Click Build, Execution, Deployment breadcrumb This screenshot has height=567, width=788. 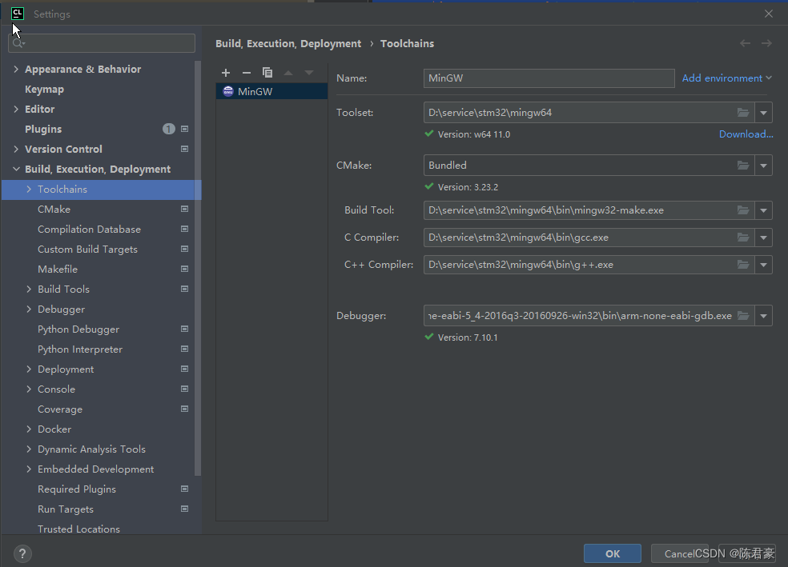(288, 44)
